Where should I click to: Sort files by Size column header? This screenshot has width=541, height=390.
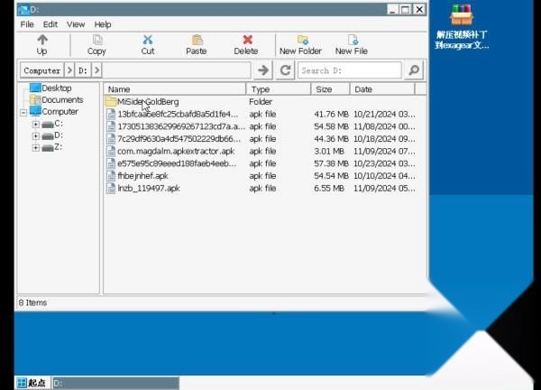point(324,89)
